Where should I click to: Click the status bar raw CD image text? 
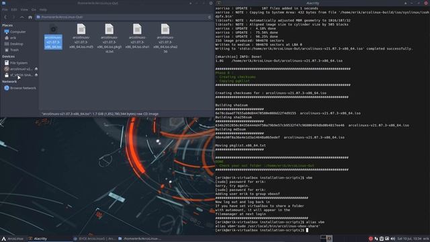[100, 114]
